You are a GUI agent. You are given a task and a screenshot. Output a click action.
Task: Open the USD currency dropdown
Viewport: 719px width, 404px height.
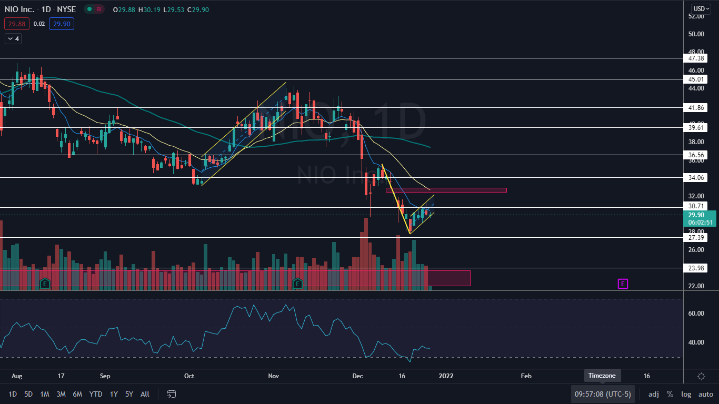coord(701,9)
